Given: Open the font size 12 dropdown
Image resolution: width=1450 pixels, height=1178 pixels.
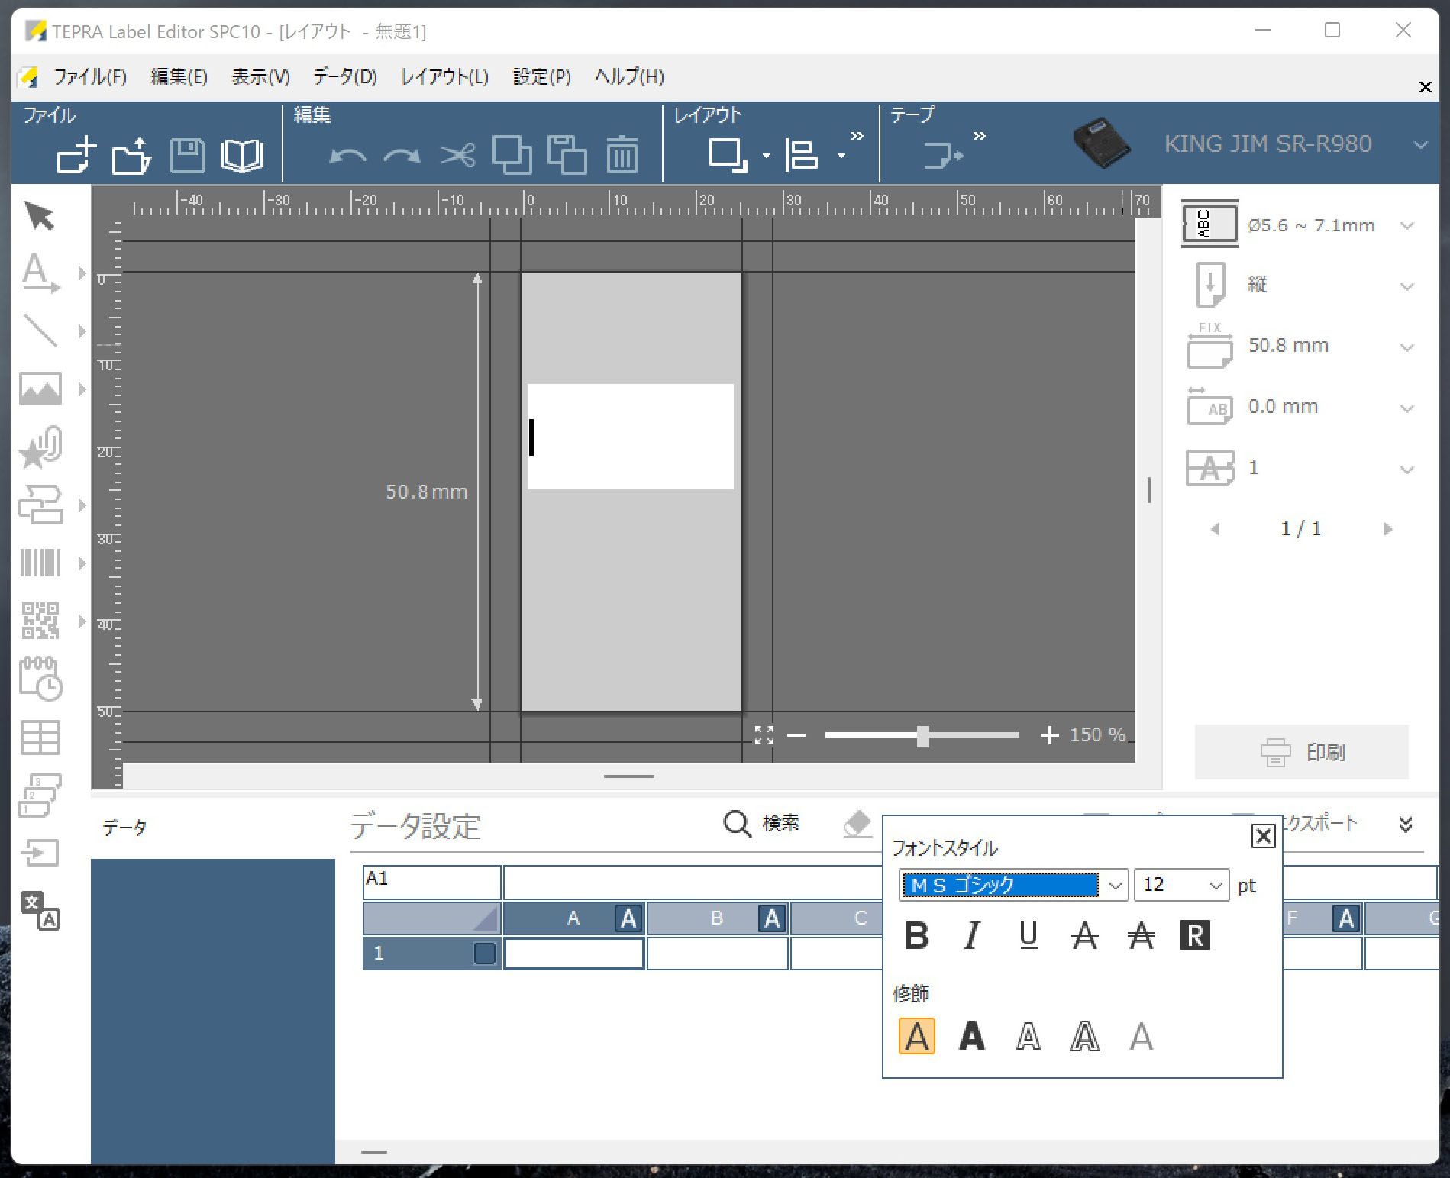Looking at the screenshot, I should pos(1216,886).
